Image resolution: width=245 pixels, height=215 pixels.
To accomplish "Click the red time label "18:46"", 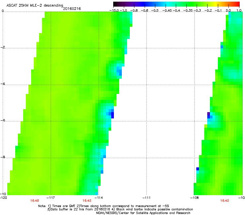I will pyautogui.click(x=34, y=201).
